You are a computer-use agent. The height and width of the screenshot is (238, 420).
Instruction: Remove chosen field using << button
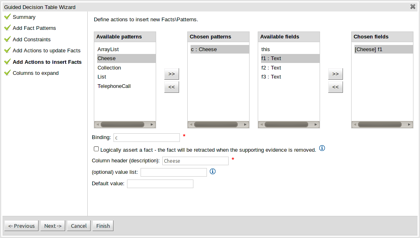pos(335,87)
